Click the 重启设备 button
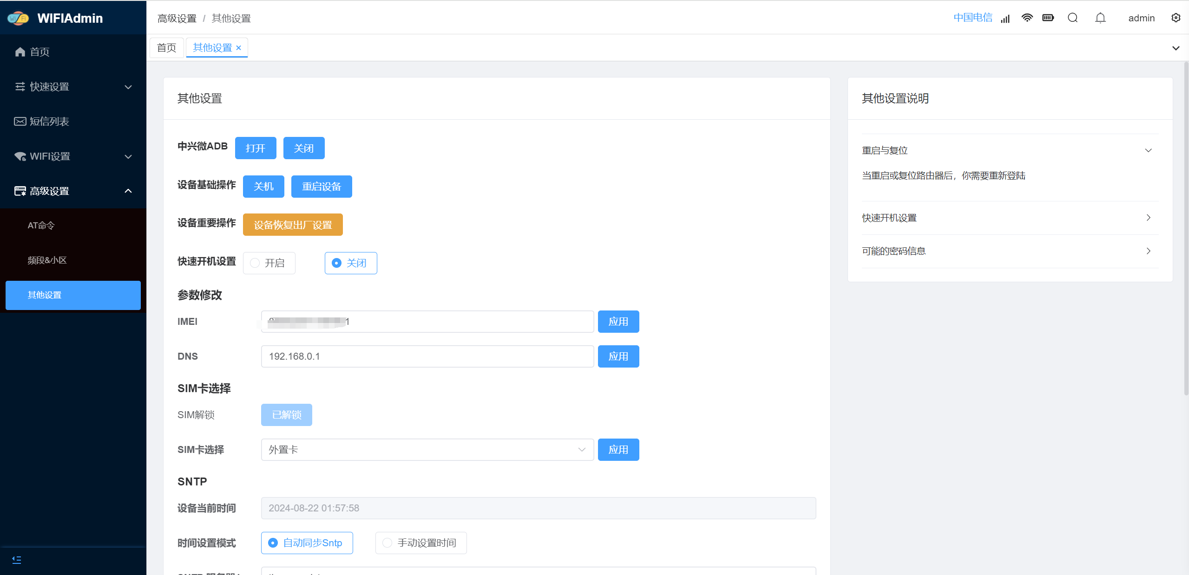The image size is (1189, 575). pos(322,187)
